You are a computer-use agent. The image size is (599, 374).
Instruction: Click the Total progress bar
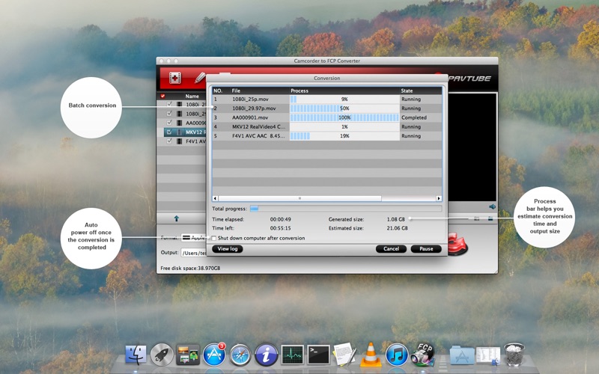pyautogui.click(x=346, y=209)
